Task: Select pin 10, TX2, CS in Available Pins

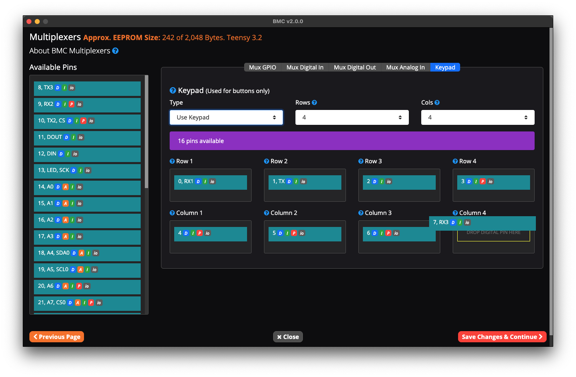Action: [x=87, y=122]
